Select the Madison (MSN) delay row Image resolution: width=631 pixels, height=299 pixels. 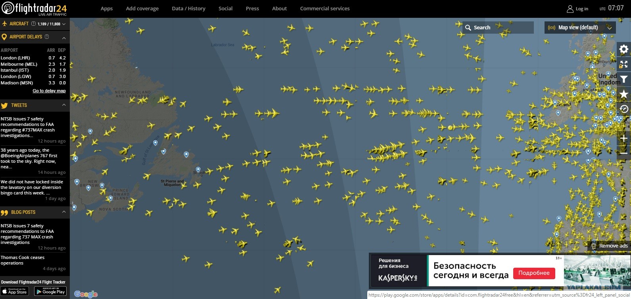pos(33,83)
